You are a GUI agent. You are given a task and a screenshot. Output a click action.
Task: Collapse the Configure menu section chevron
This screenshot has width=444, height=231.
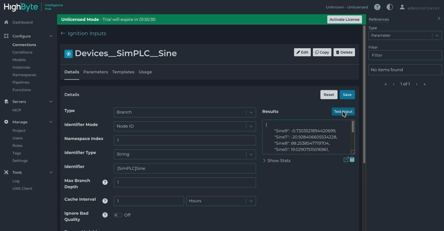(x=51, y=36)
